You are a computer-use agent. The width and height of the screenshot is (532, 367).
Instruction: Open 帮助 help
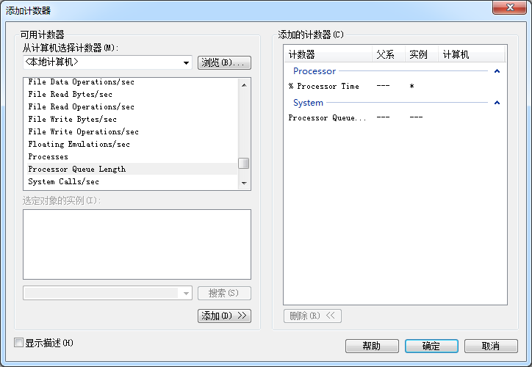click(x=372, y=346)
